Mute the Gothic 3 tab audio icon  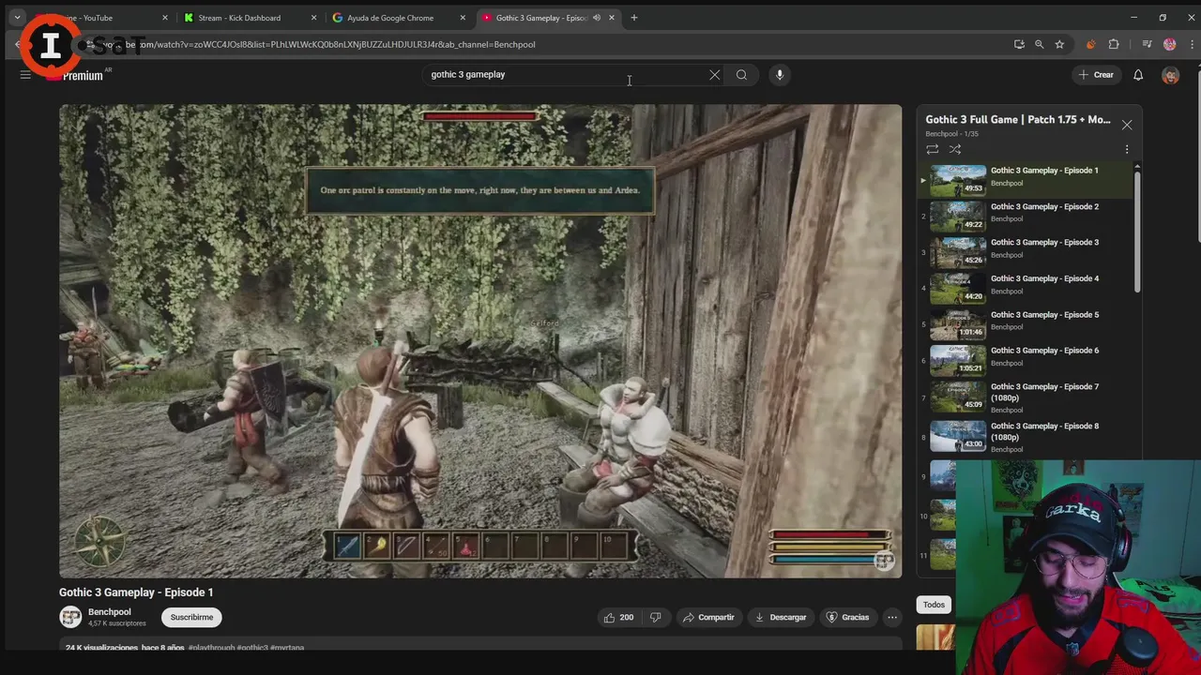(x=596, y=18)
